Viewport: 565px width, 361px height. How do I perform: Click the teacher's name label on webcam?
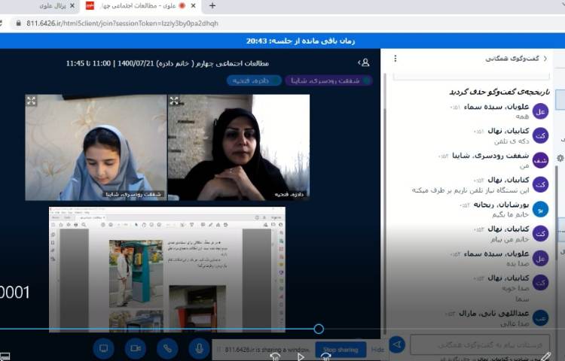click(289, 195)
